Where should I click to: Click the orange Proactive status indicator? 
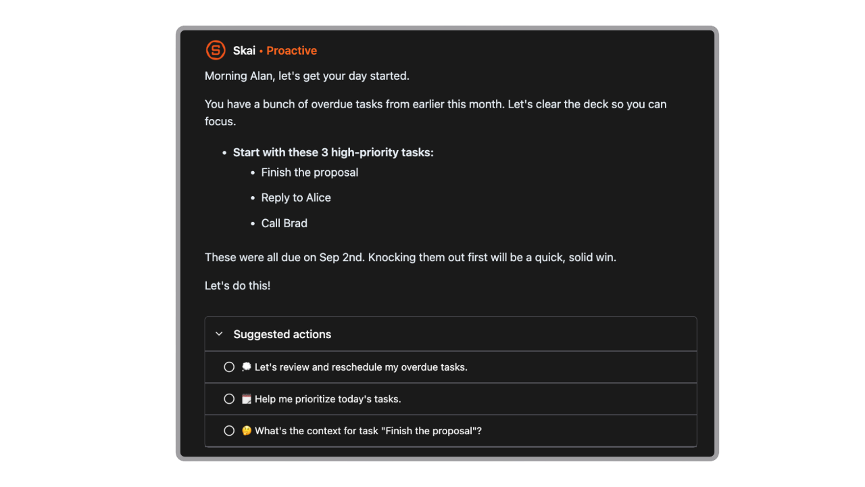(291, 50)
